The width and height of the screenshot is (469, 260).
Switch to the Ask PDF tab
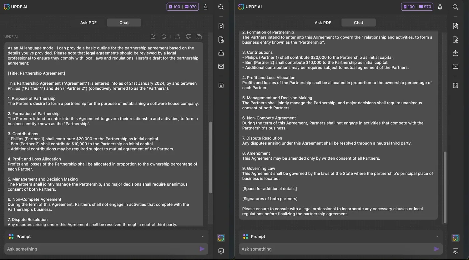click(88, 22)
